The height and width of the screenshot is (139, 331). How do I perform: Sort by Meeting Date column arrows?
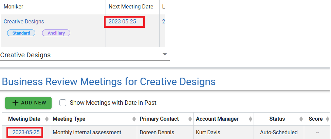[x=47, y=119]
